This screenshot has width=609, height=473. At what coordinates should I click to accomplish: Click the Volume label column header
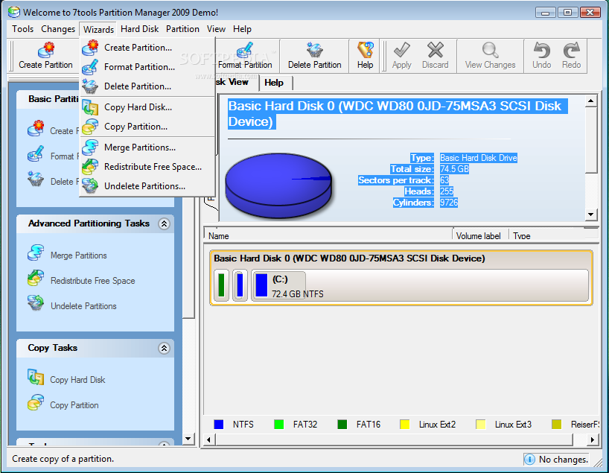click(x=481, y=235)
